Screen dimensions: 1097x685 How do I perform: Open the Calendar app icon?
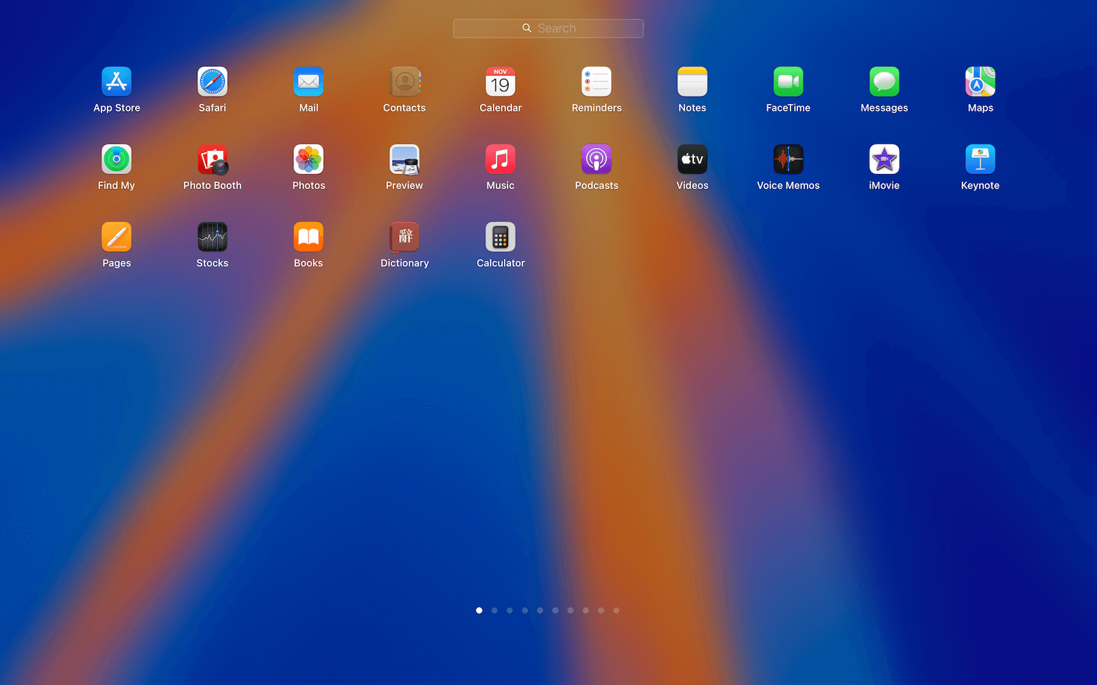click(501, 82)
